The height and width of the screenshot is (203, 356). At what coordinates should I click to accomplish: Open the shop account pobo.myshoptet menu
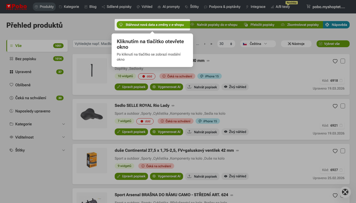(x=326, y=7)
